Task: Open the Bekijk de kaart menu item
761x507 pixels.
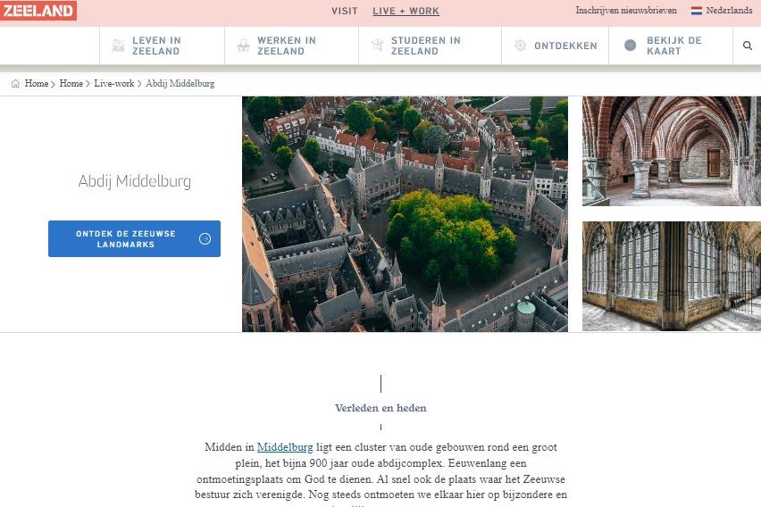Action: (671, 46)
